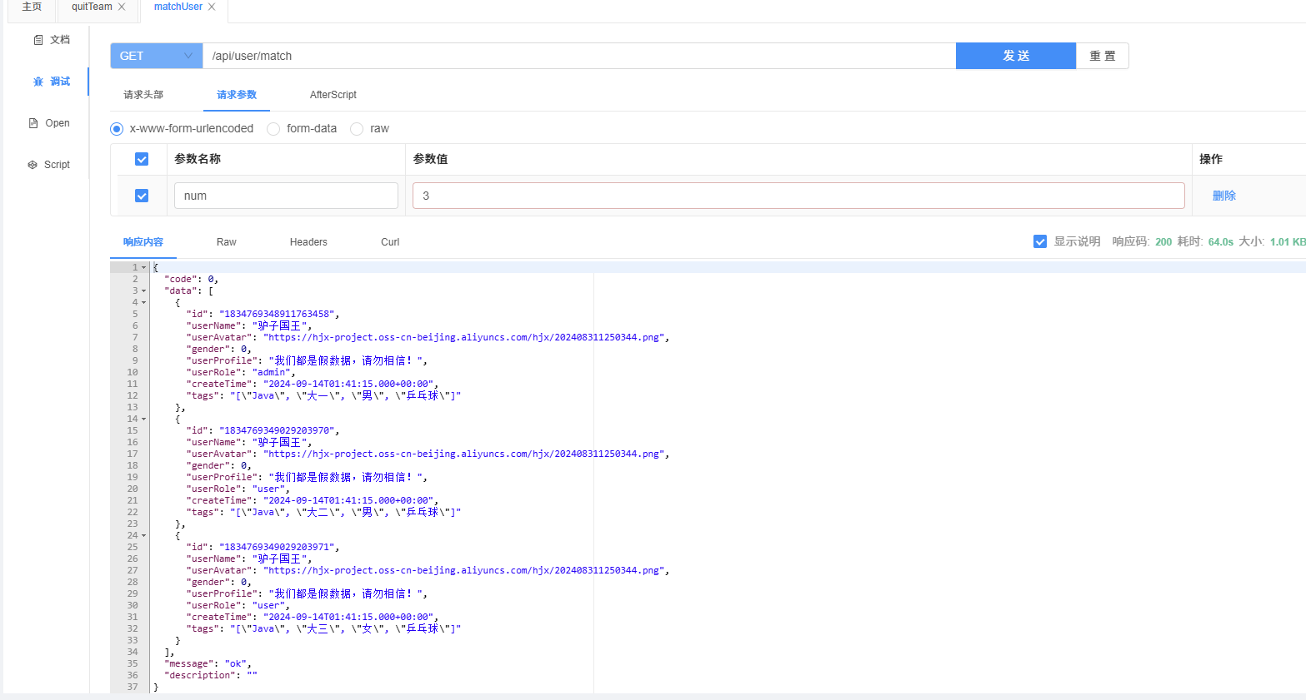The image size is (1306, 700).
Task: Click the bug icon for 调试
Action: [x=38, y=82]
